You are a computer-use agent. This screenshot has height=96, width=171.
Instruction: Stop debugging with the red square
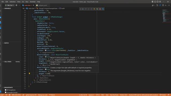click(100, 9)
